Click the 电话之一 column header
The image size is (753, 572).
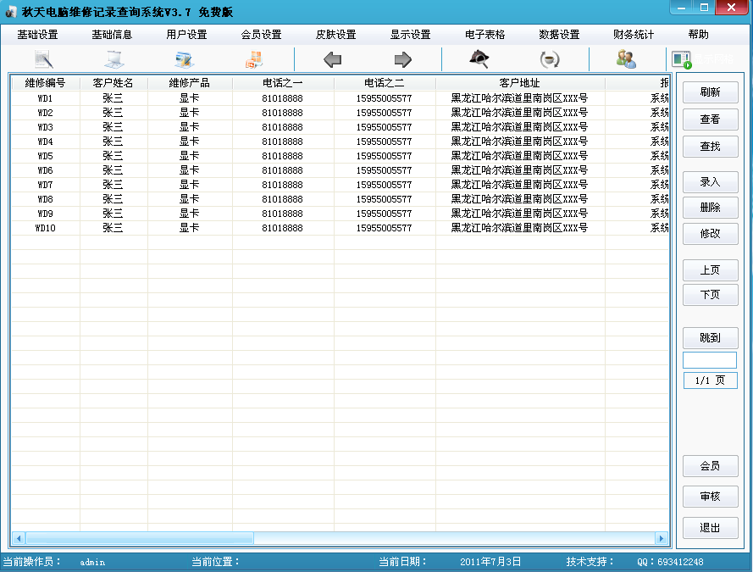[x=282, y=83]
